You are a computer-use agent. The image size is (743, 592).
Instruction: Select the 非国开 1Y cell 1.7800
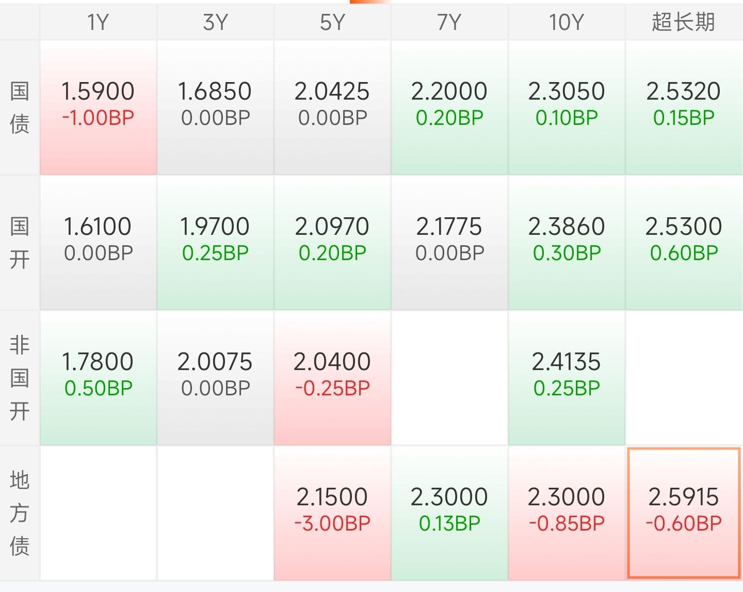coord(98,378)
